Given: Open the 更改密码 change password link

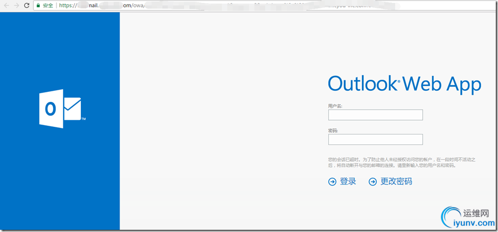Looking at the screenshot, I should pos(396,182).
